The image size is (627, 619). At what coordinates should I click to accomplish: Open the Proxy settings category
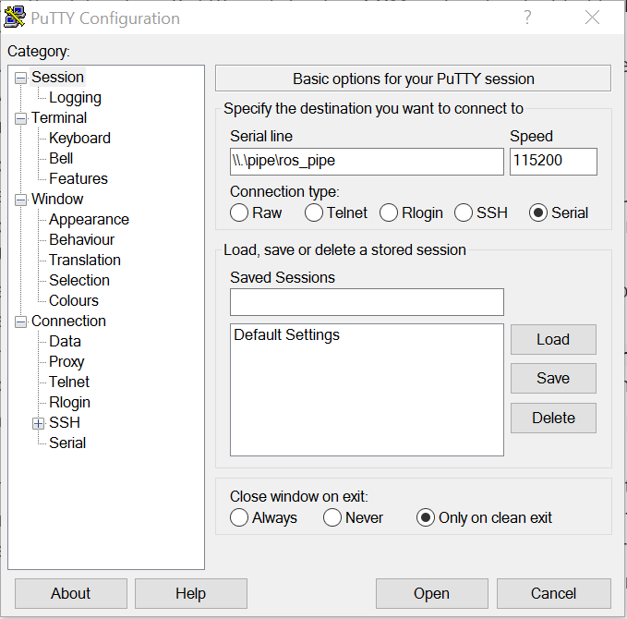(66, 362)
